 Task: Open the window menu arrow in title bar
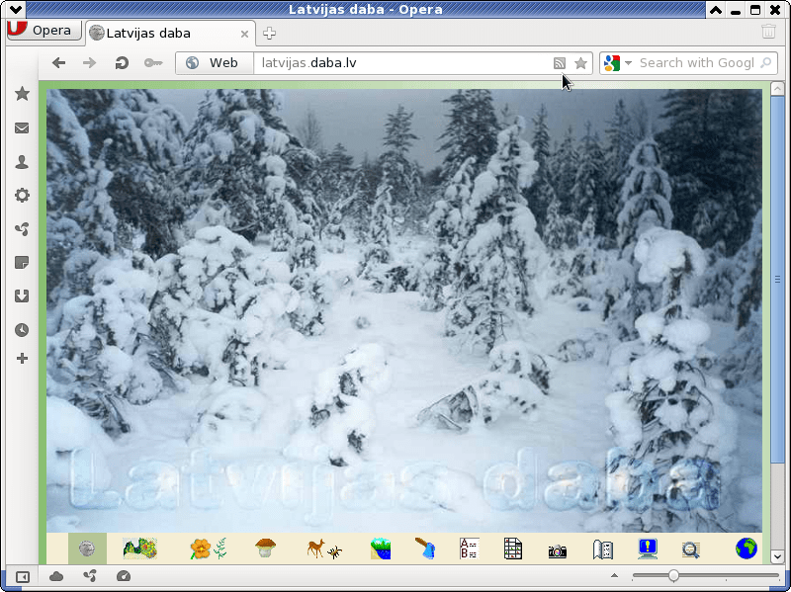pyautogui.click(x=16, y=9)
